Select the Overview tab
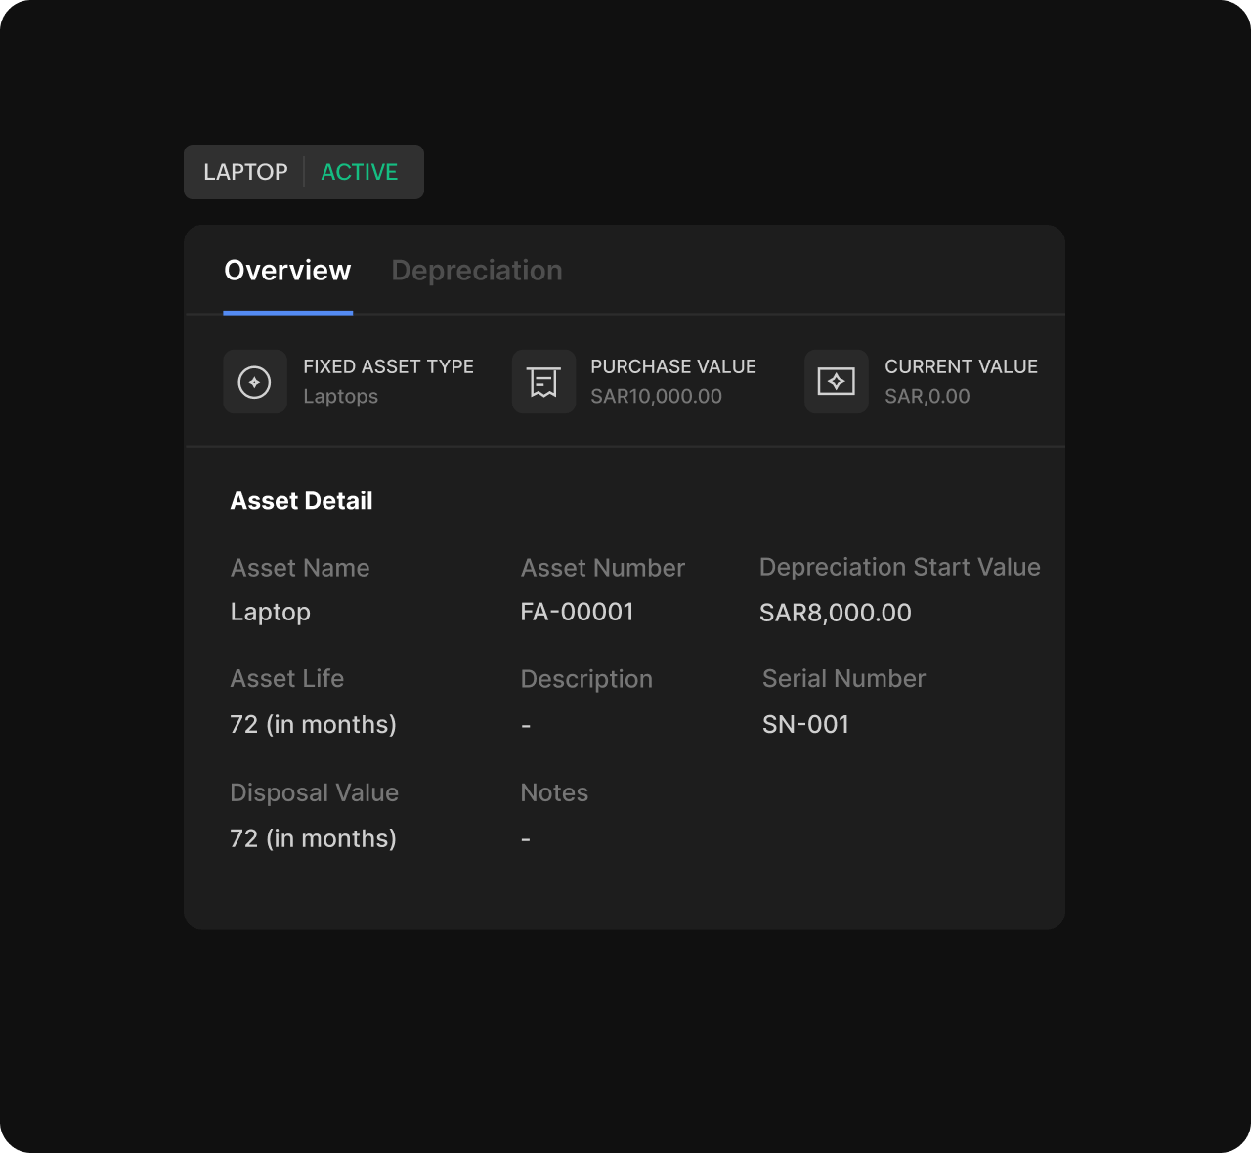The height and width of the screenshot is (1153, 1251). (x=287, y=270)
